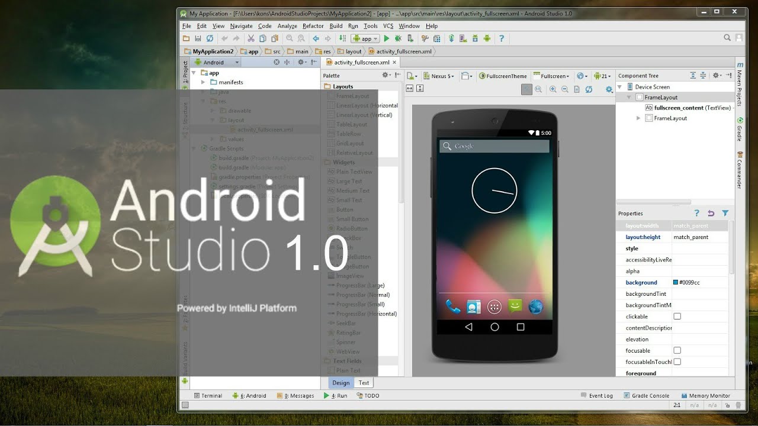
Task: Click Zoom to actual size icon
Action: click(x=538, y=89)
